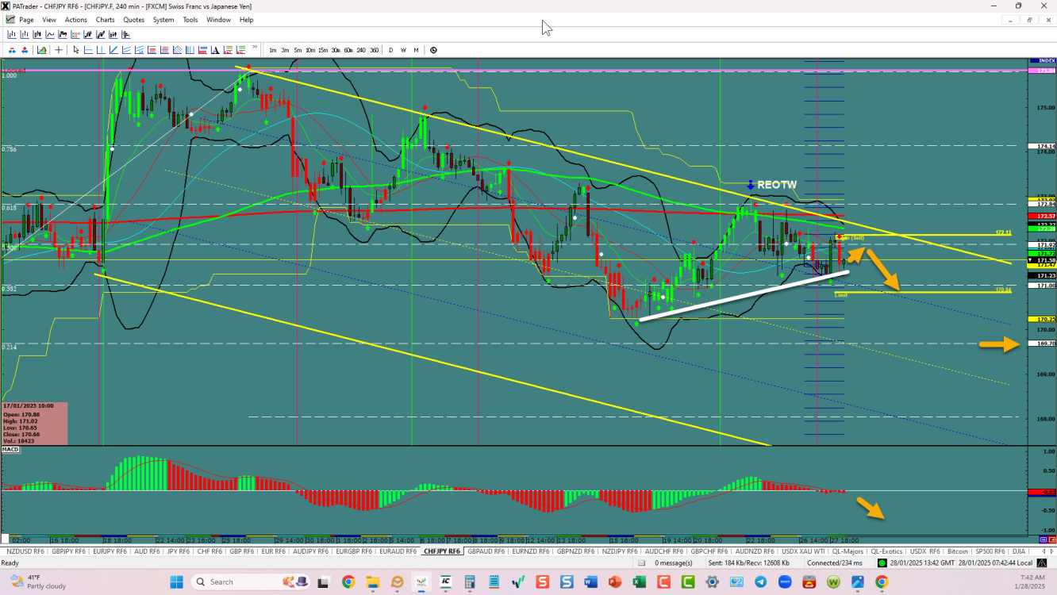The height and width of the screenshot is (595, 1057).
Task: Switch to the GBPJPY RF6 tab
Action: point(70,551)
